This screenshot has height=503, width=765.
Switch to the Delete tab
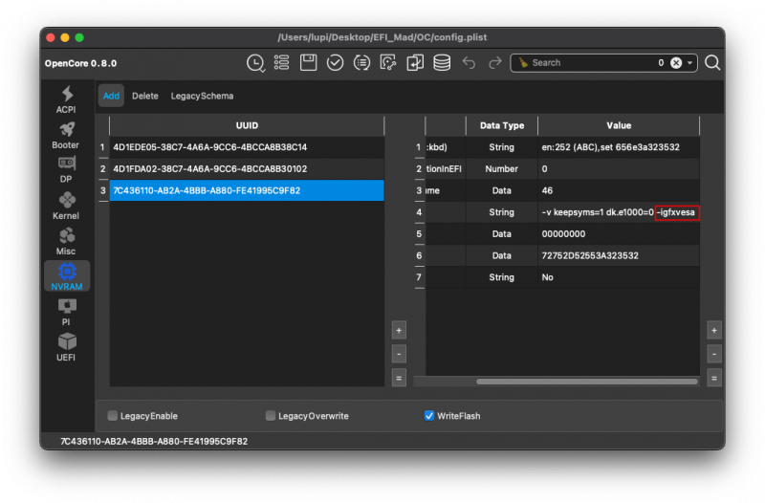point(145,96)
